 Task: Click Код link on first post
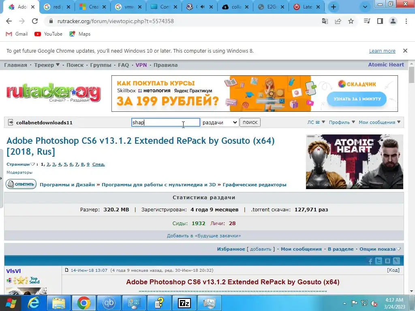[x=393, y=270]
